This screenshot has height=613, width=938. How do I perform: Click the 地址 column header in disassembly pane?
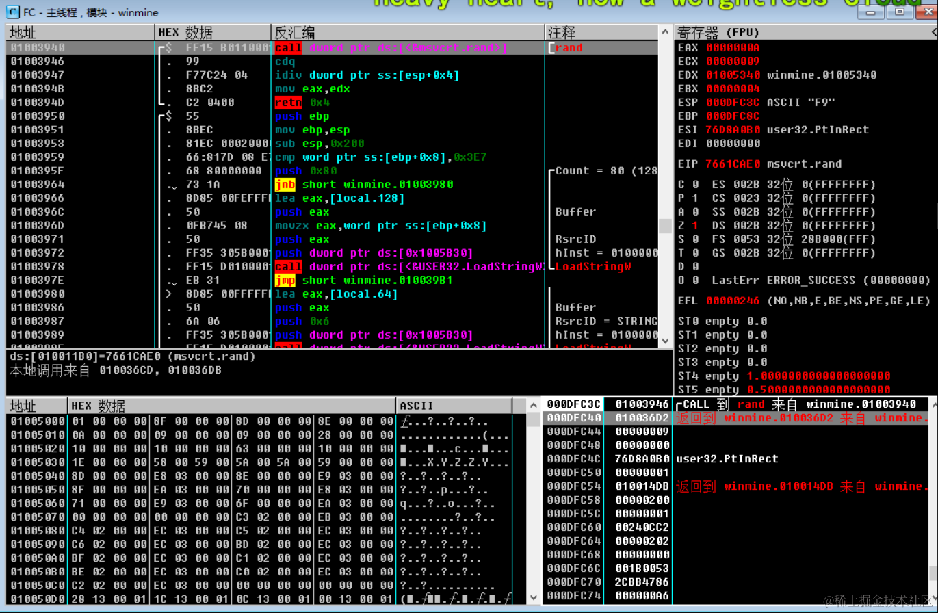80,33
